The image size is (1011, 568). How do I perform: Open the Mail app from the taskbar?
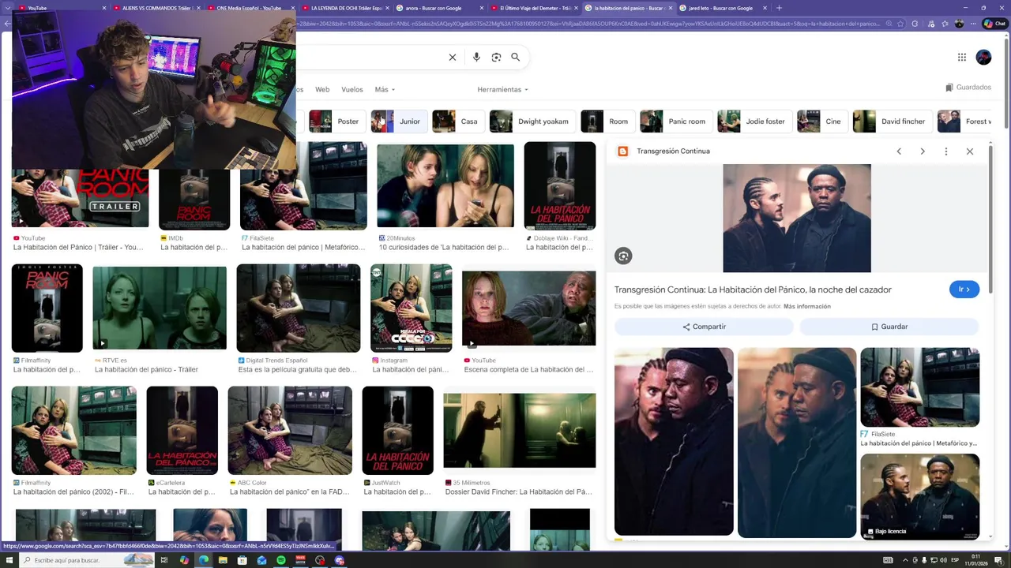(261, 560)
